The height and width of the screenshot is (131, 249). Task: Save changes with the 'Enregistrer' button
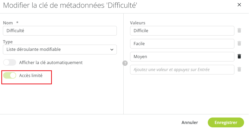(226, 122)
